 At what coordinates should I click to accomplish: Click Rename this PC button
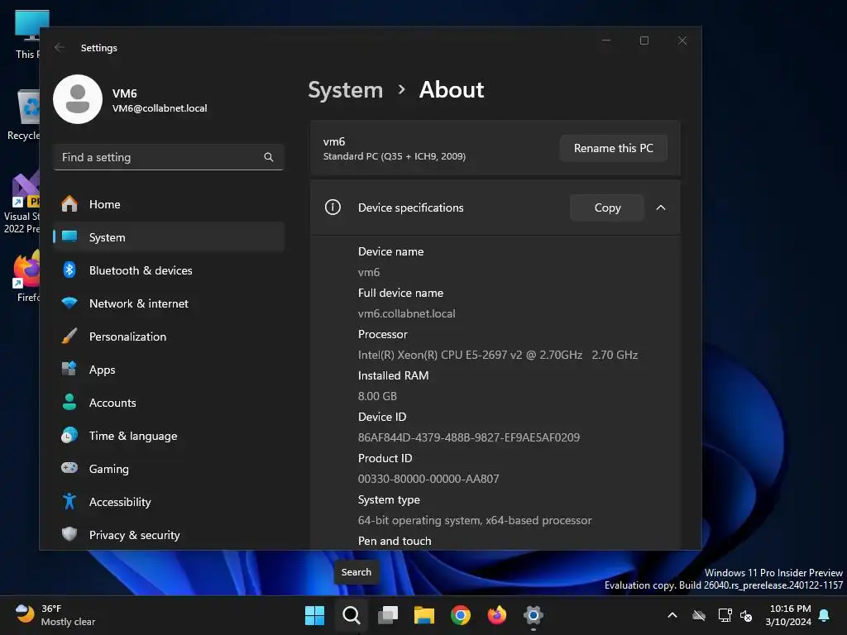tap(613, 148)
